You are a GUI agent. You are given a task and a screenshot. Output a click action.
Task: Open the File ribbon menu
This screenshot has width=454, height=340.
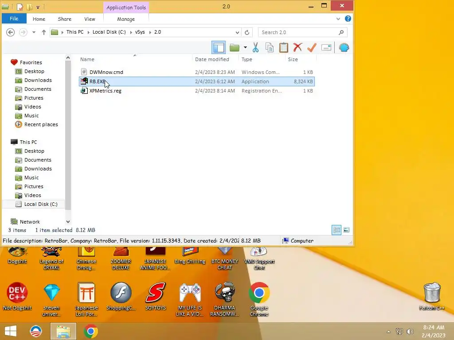coord(14,19)
